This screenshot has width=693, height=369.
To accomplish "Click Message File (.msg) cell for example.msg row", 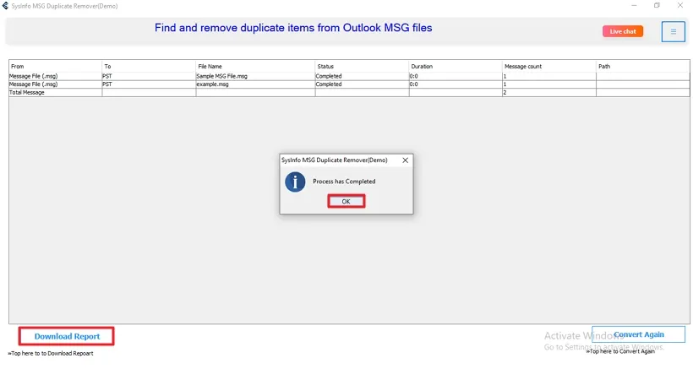I will point(55,84).
